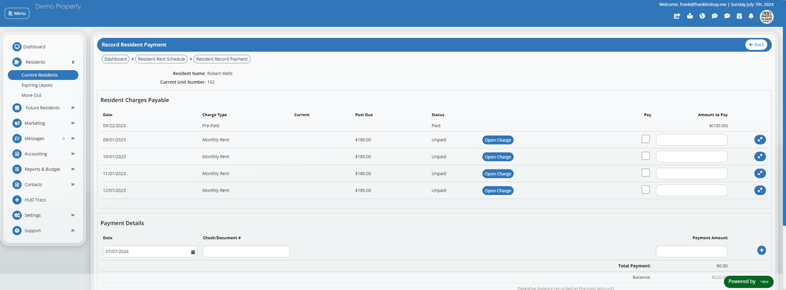The image size is (786, 290).
Task: Click expand icon on 10/01/2023 rent row
Action: (x=760, y=156)
